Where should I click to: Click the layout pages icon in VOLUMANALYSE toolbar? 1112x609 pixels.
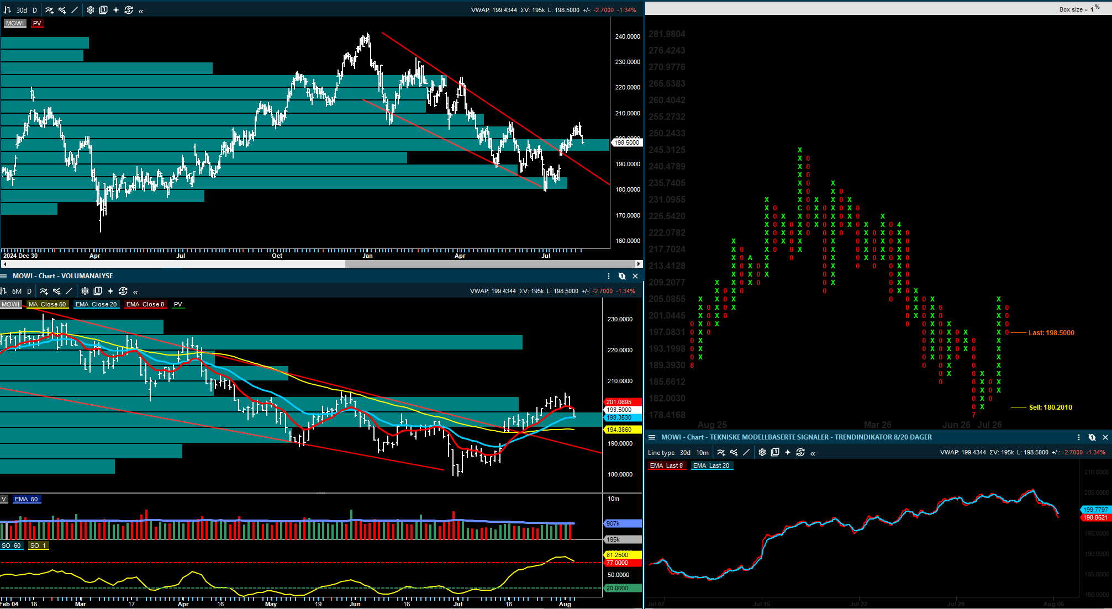click(98, 291)
